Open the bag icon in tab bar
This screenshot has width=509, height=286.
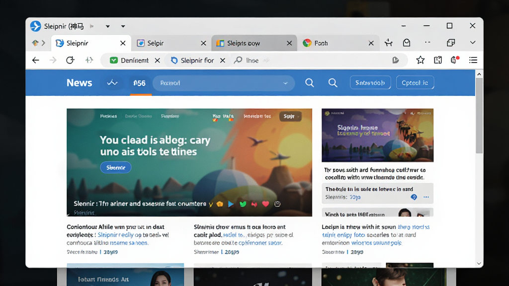pos(407,43)
